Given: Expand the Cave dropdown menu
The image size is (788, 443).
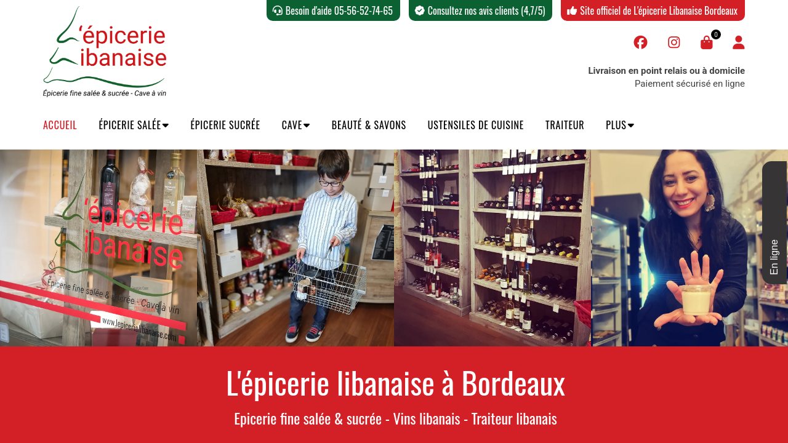Looking at the screenshot, I should pos(295,125).
